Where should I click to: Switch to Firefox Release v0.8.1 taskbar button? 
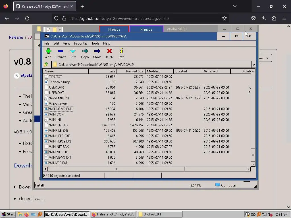point(113,214)
